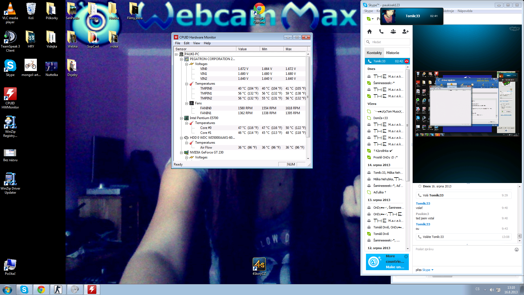Collapse the Voltages node under PEGATRON

pyautogui.click(x=187, y=64)
